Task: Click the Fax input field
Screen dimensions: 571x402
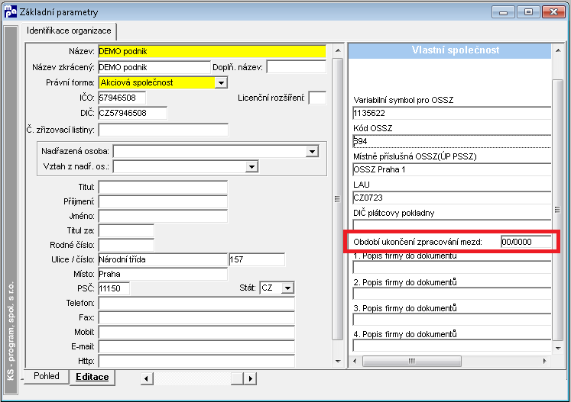Action: pyautogui.click(x=196, y=317)
